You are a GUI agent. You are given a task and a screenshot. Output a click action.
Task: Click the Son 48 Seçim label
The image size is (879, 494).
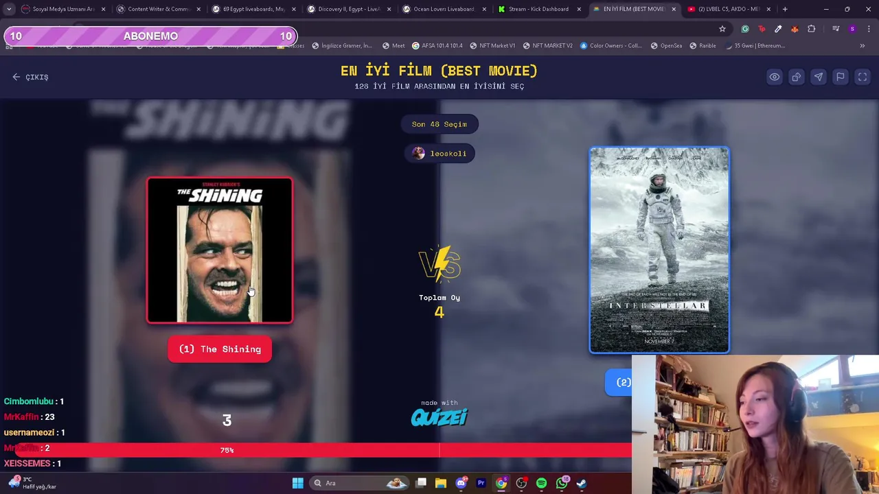tap(439, 124)
